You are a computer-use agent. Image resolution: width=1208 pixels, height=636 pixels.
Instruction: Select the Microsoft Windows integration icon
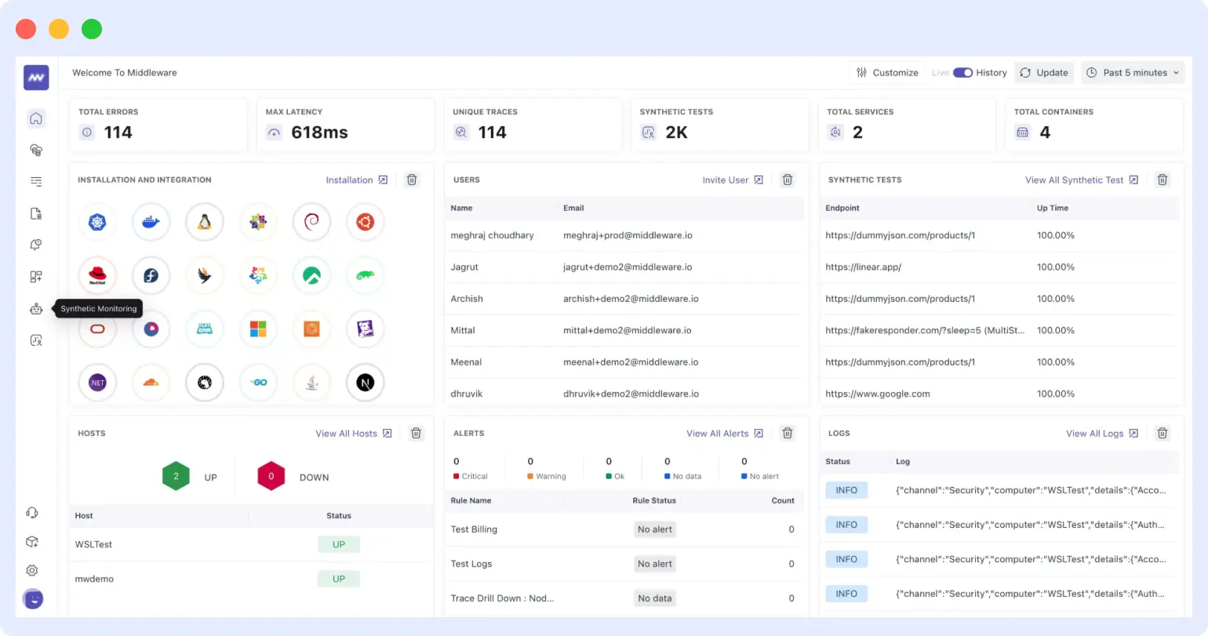[258, 329]
